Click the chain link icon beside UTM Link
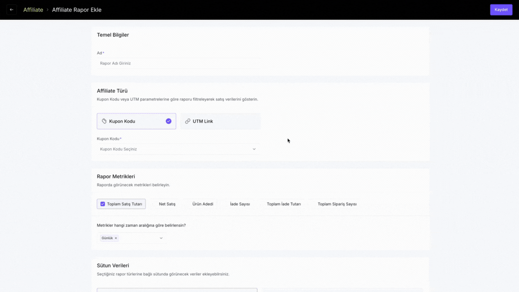Image resolution: width=519 pixels, height=292 pixels. [x=187, y=121]
